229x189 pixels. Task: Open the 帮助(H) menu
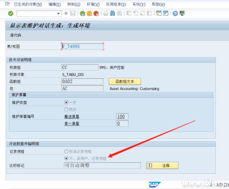[x=158, y=4]
